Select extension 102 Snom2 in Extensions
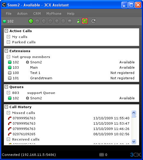143x160 pixels. [x=71, y=62]
